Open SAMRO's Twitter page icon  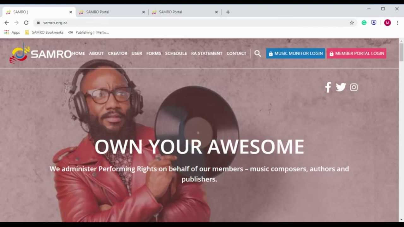pyautogui.click(x=341, y=87)
